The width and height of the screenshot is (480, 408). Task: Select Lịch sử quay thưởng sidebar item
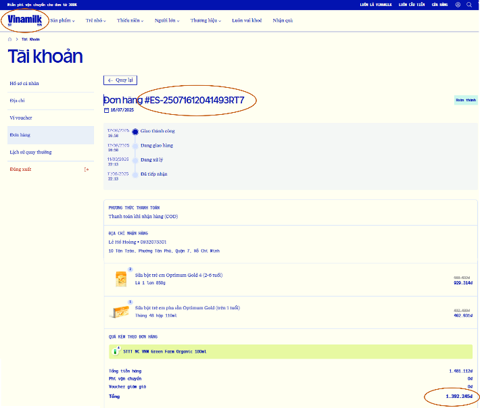coord(51,152)
